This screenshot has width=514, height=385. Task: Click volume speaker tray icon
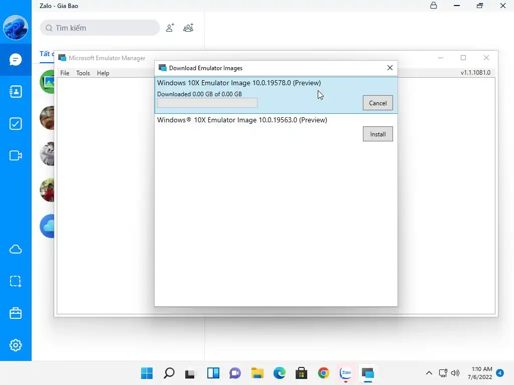pyautogui.click(x=455, y=373)
